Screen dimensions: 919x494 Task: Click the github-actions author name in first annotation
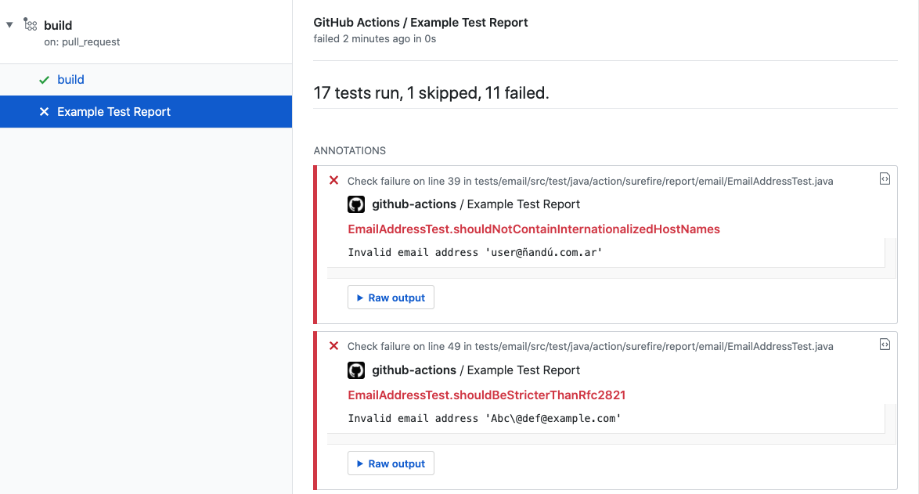[413, 204]
